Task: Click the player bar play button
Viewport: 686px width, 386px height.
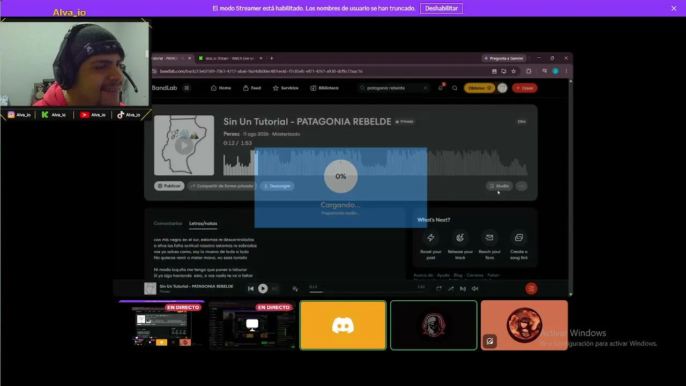Action: [x=263, y=288]
